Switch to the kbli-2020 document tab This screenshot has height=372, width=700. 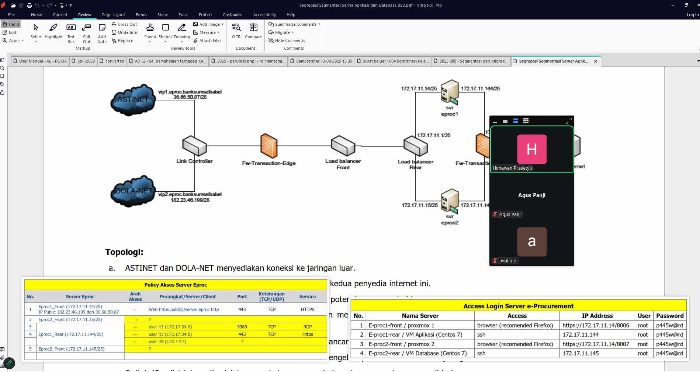click(x=83, y=61)
